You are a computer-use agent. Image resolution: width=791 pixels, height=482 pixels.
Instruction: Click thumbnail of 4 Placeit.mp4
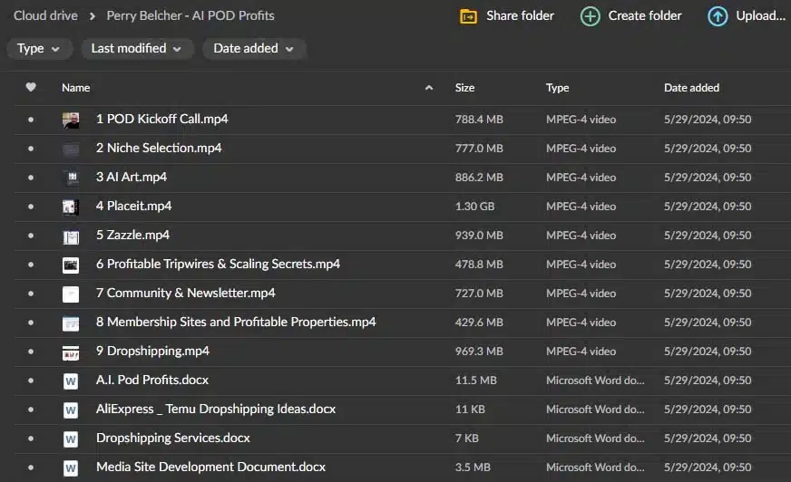[71, 207]
